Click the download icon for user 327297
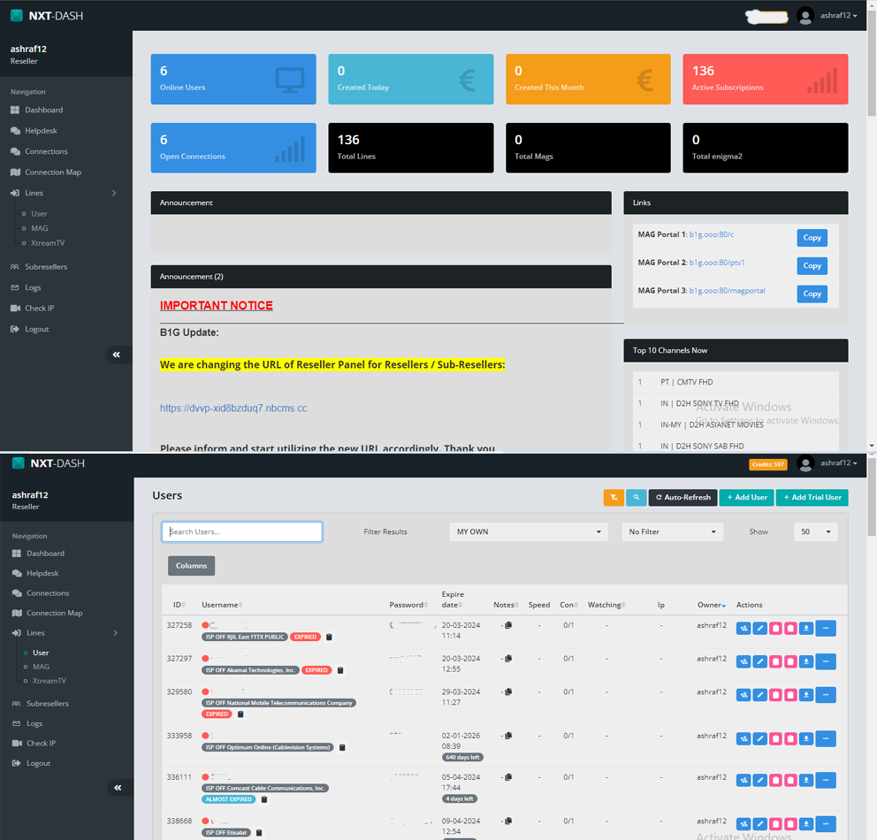This screenshot has height=840, width=877. pyautogui.click(x=806, y=661)
